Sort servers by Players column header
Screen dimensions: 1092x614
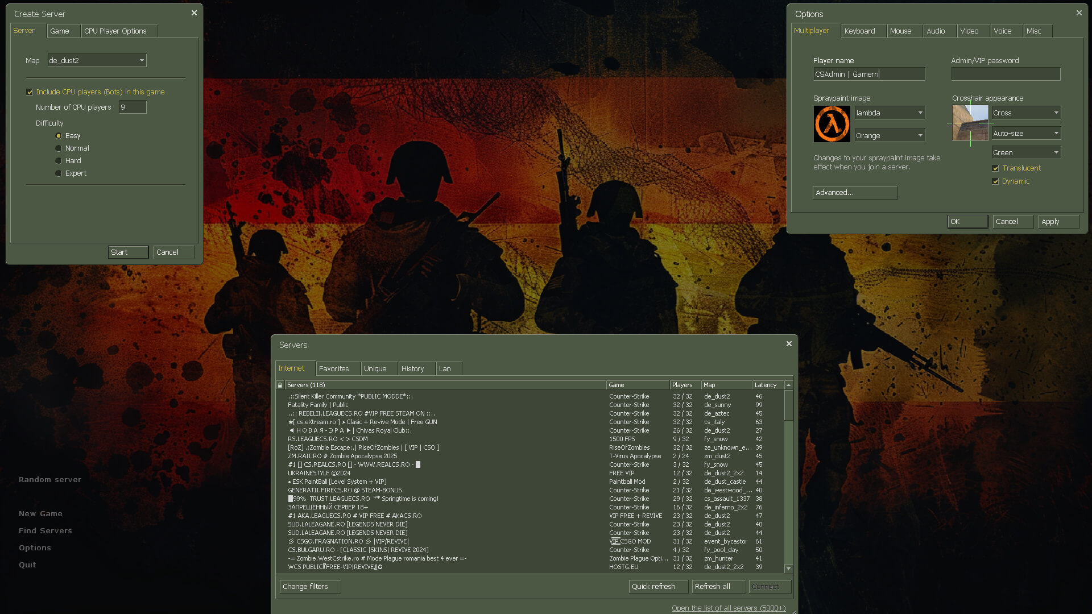[x=685, y=385]
